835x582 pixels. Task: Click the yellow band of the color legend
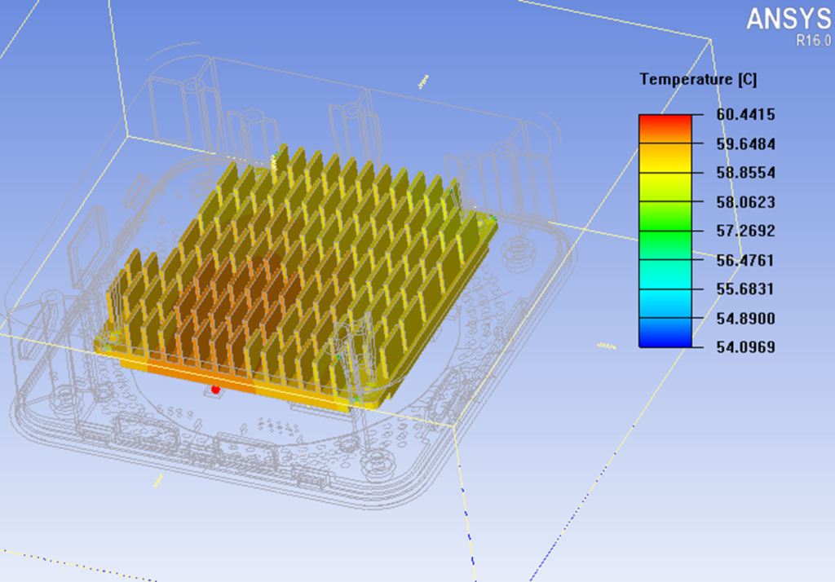665,187
